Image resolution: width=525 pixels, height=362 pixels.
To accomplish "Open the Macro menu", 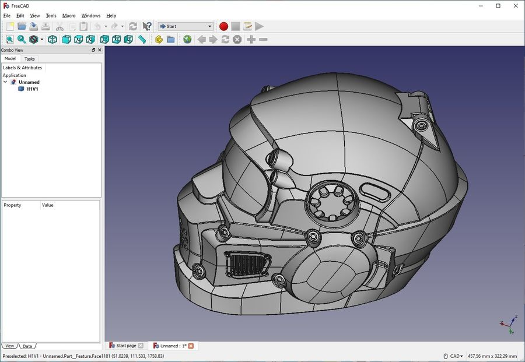I will (x=69, y=16).
